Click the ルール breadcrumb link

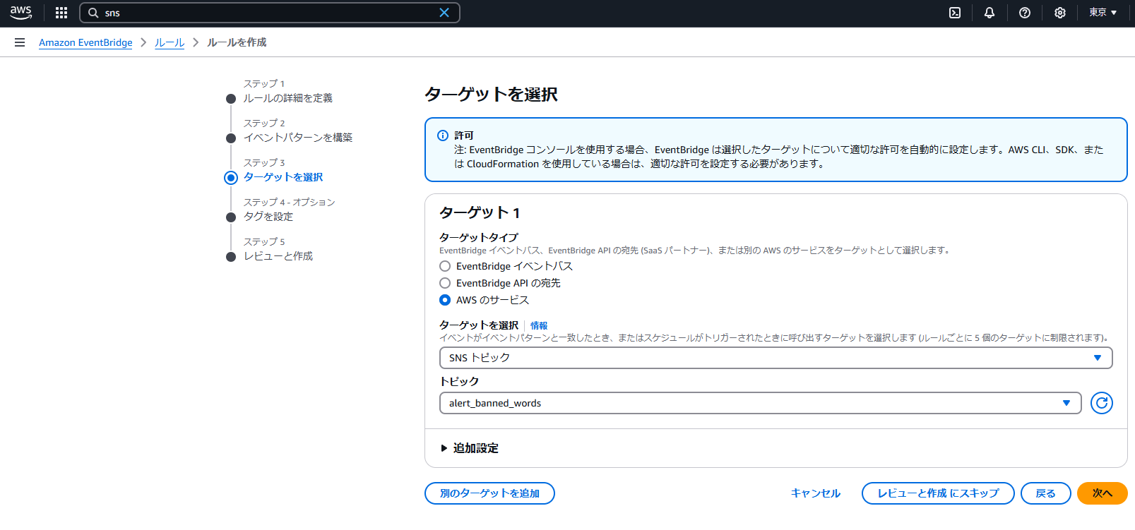(170, 42)
